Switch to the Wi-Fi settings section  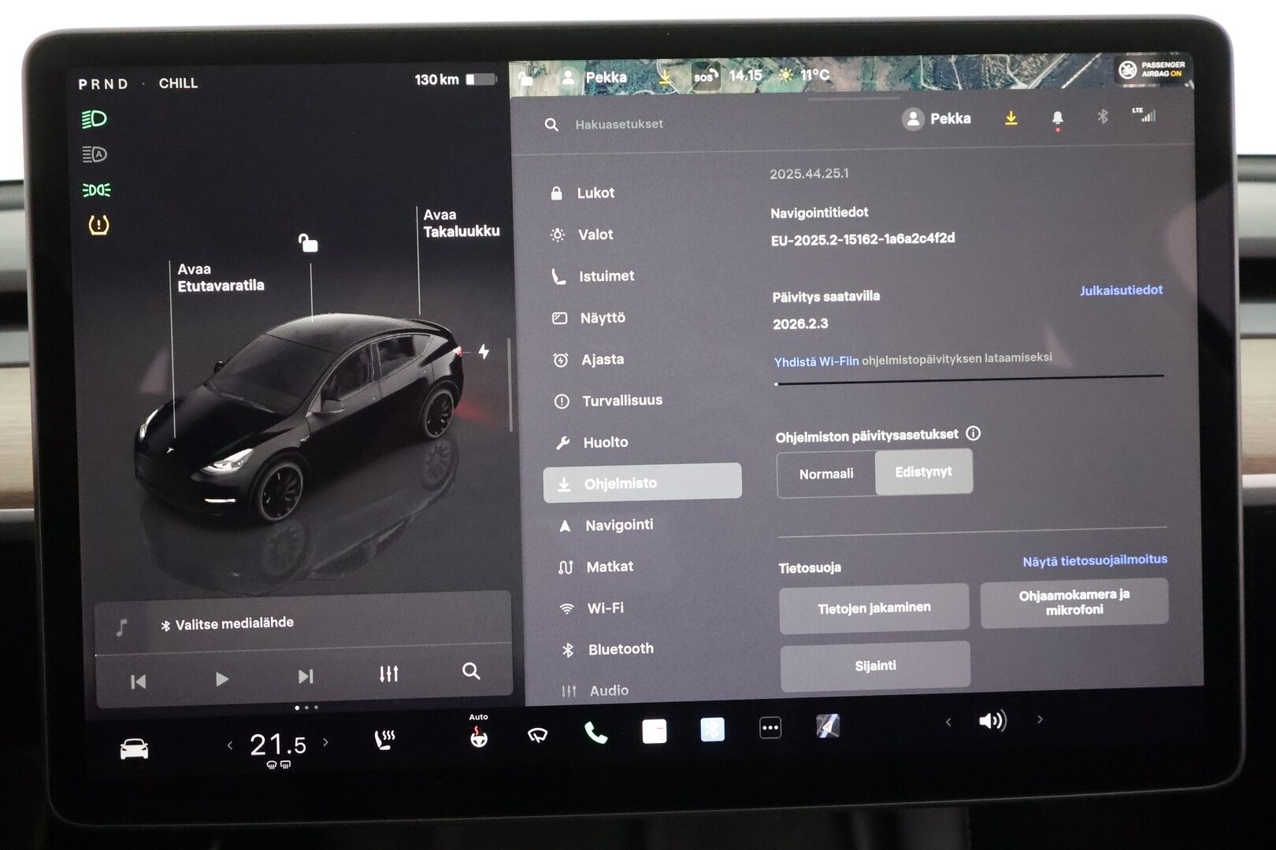coord(606,608)
